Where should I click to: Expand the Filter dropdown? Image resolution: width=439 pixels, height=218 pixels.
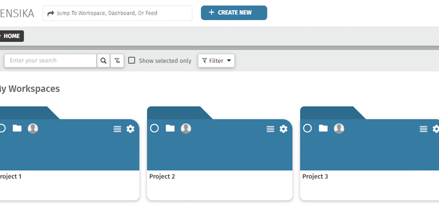pos(217,61)
